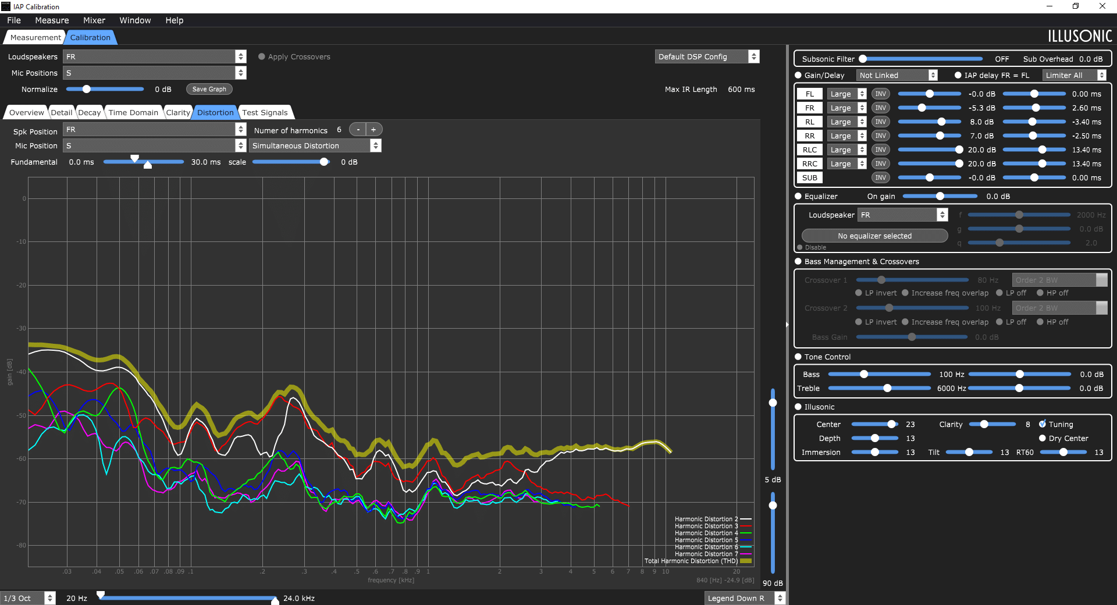Switch to the Time Domain tab

(x=133, y=112)
